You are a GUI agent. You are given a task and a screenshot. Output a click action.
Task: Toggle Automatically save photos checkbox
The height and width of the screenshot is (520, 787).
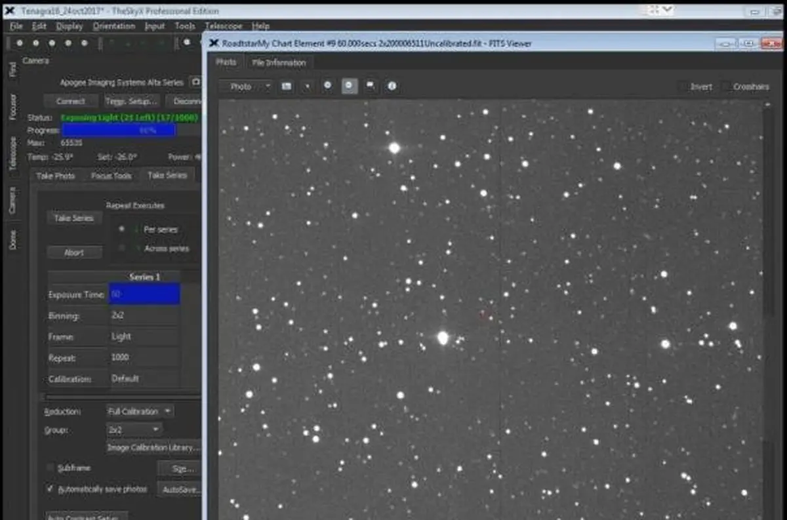50,489
